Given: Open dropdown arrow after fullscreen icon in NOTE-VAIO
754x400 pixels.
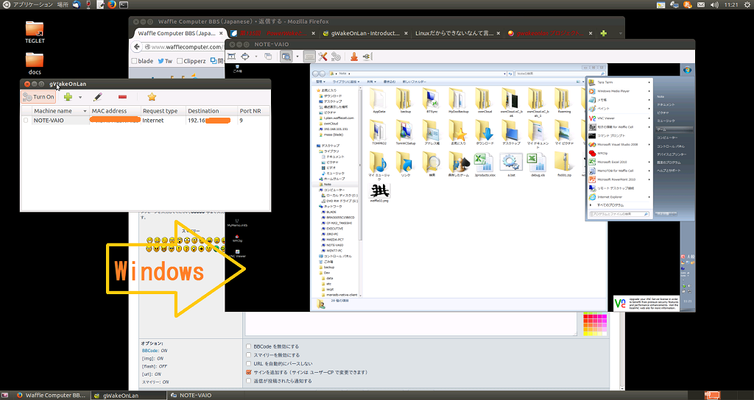Looking at the screenshot, I should [256, 57].
